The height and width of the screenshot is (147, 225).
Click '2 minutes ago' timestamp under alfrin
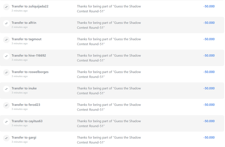[x=20, y=27]
